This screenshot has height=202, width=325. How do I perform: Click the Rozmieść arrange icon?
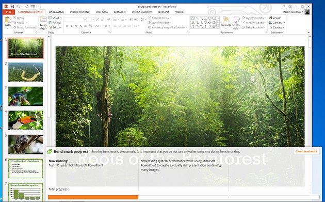(x=226, y=20)
